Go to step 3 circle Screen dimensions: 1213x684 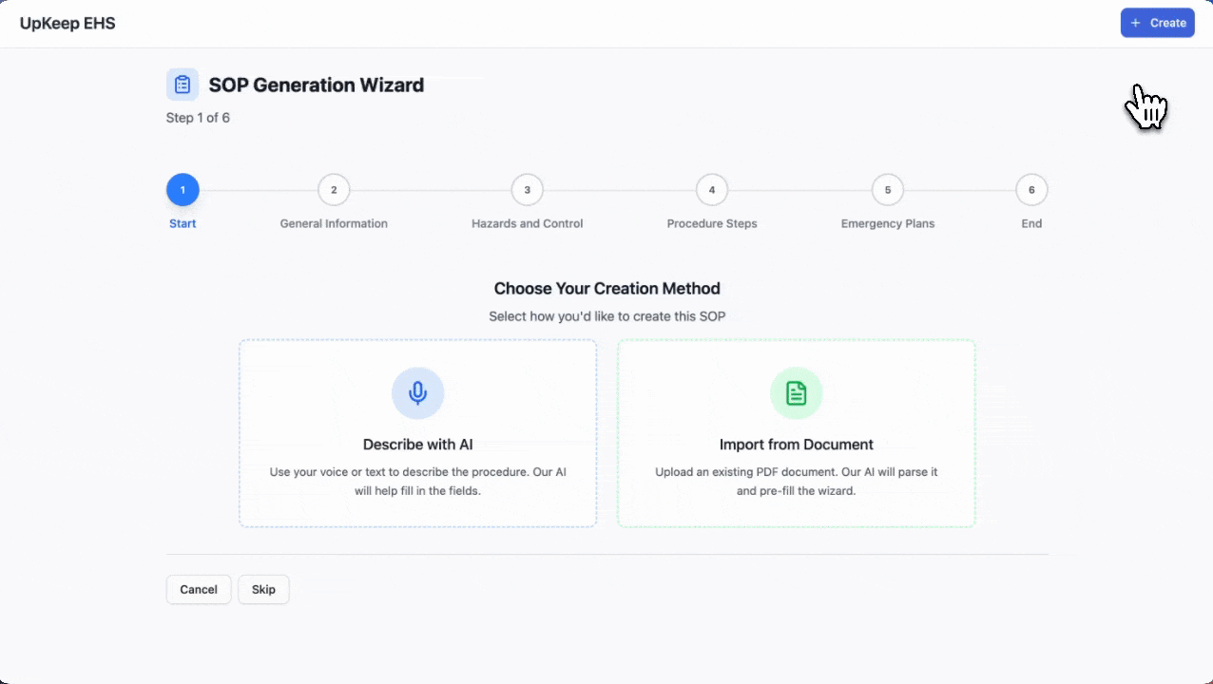[x=528, y=190]
